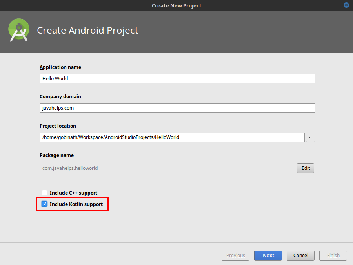The width and height of the screenshot is (353, 265).
Task: Uncheck Include Kotlin support checkbox
Action: pos(45,204)
